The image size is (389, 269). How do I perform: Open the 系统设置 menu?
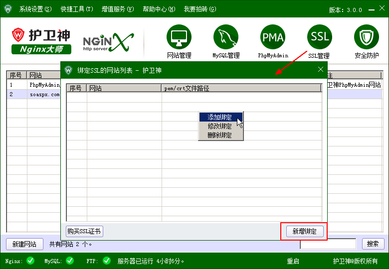pos(35,9)
